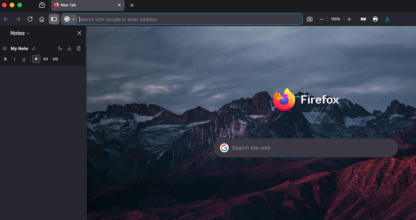Reload the current page
The width and height of the screenshot is (416, 220).
point(30,19)
